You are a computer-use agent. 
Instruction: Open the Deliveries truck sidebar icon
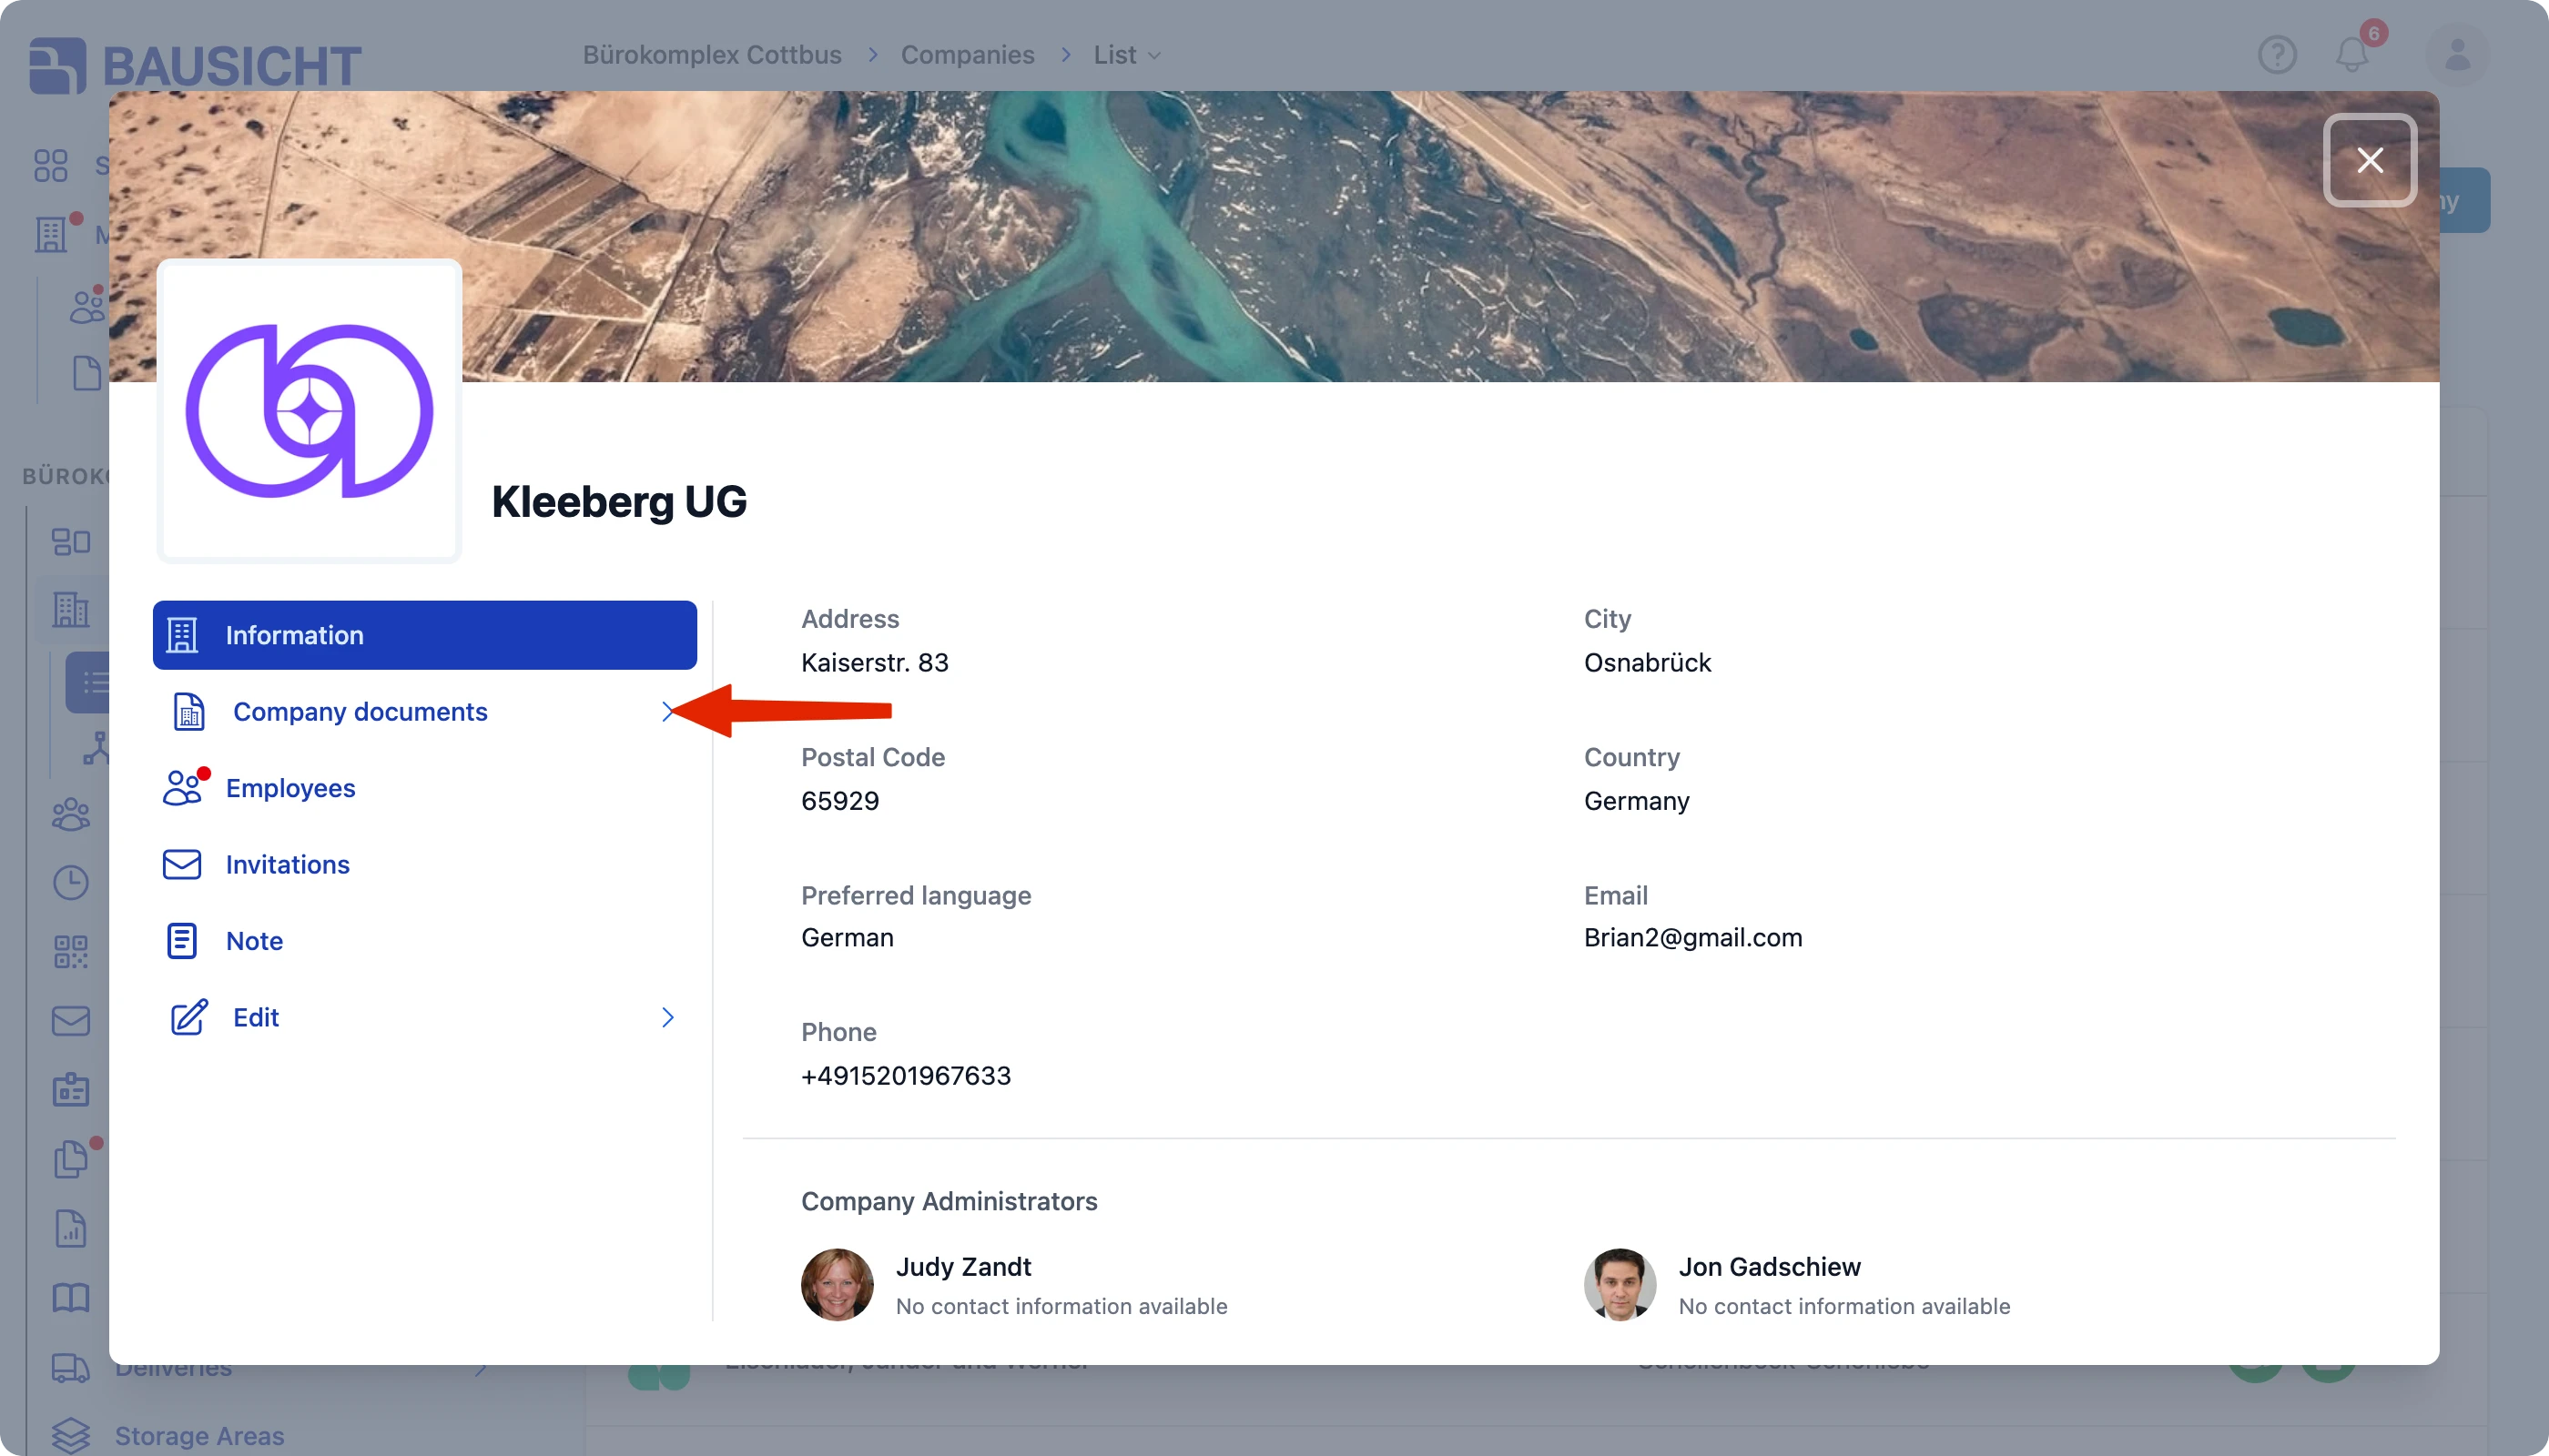(70, 1368)
